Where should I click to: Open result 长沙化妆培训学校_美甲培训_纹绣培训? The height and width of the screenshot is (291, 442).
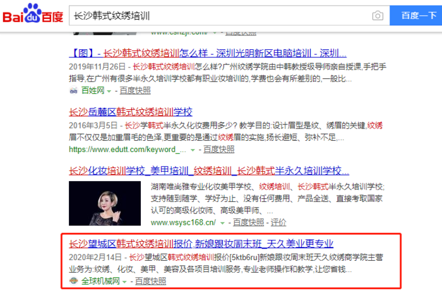[x=209, y=170]
